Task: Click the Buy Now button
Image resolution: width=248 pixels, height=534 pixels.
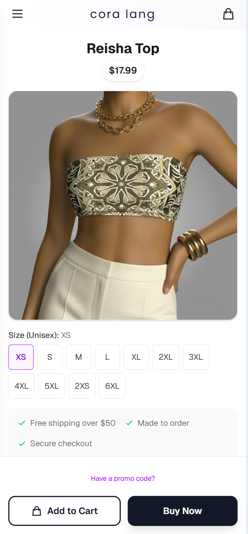Action: coord(183,511)
